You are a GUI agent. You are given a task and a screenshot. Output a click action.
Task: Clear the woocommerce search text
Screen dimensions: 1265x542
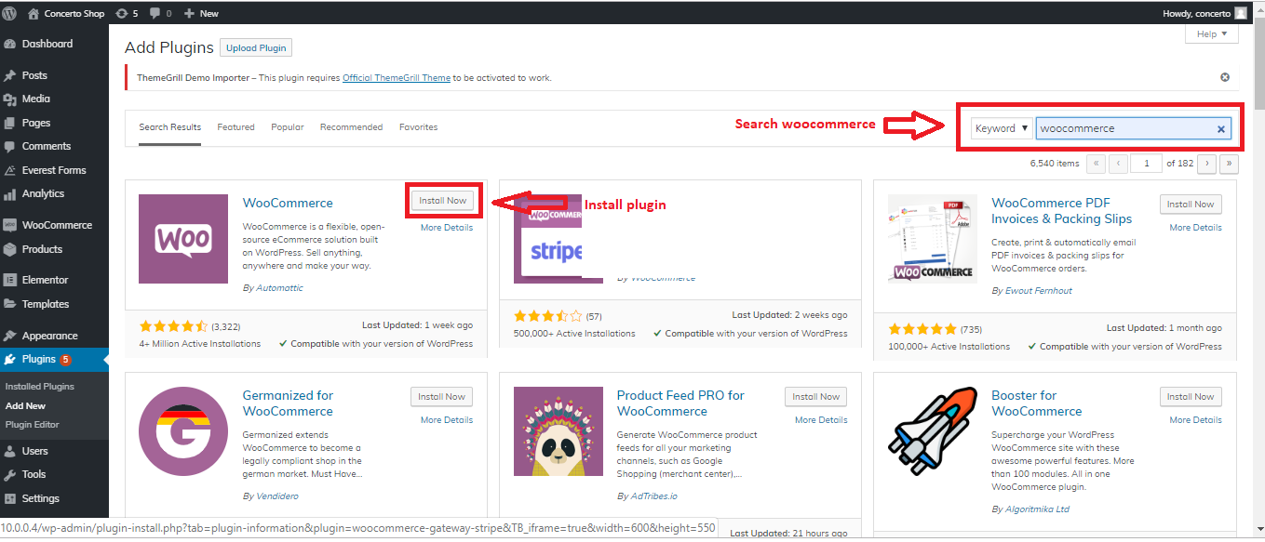tap(1221, 129)
